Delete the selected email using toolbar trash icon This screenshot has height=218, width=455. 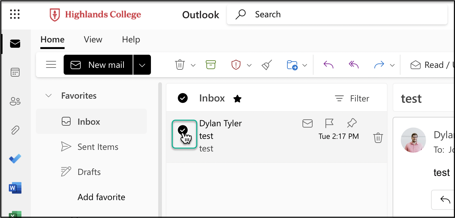pos(180,64)
